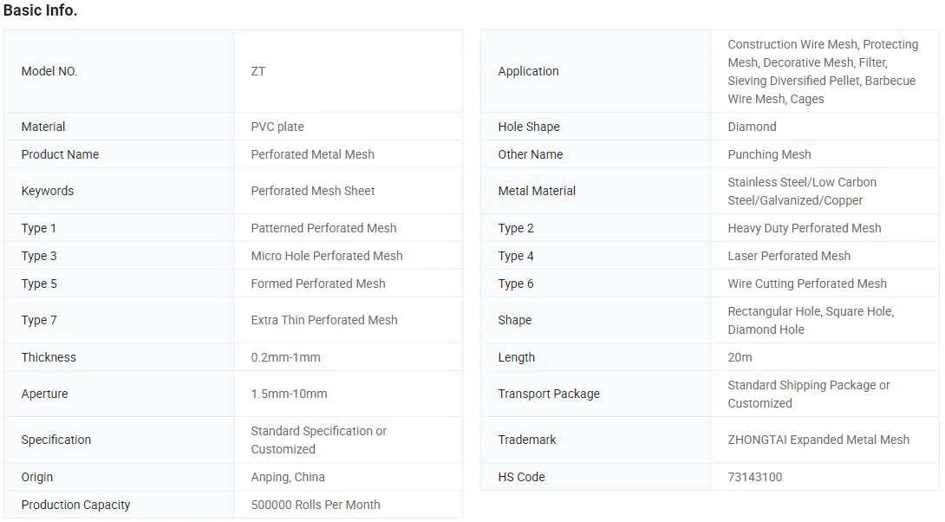Select the Formed Perforated Mesh cell
This screenshot has width=945, height=522.
pyautogui.click(x=317, y=284)
